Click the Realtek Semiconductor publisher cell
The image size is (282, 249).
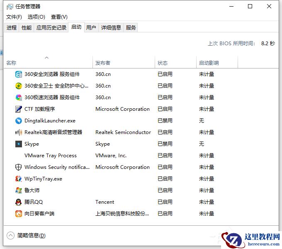123,132
